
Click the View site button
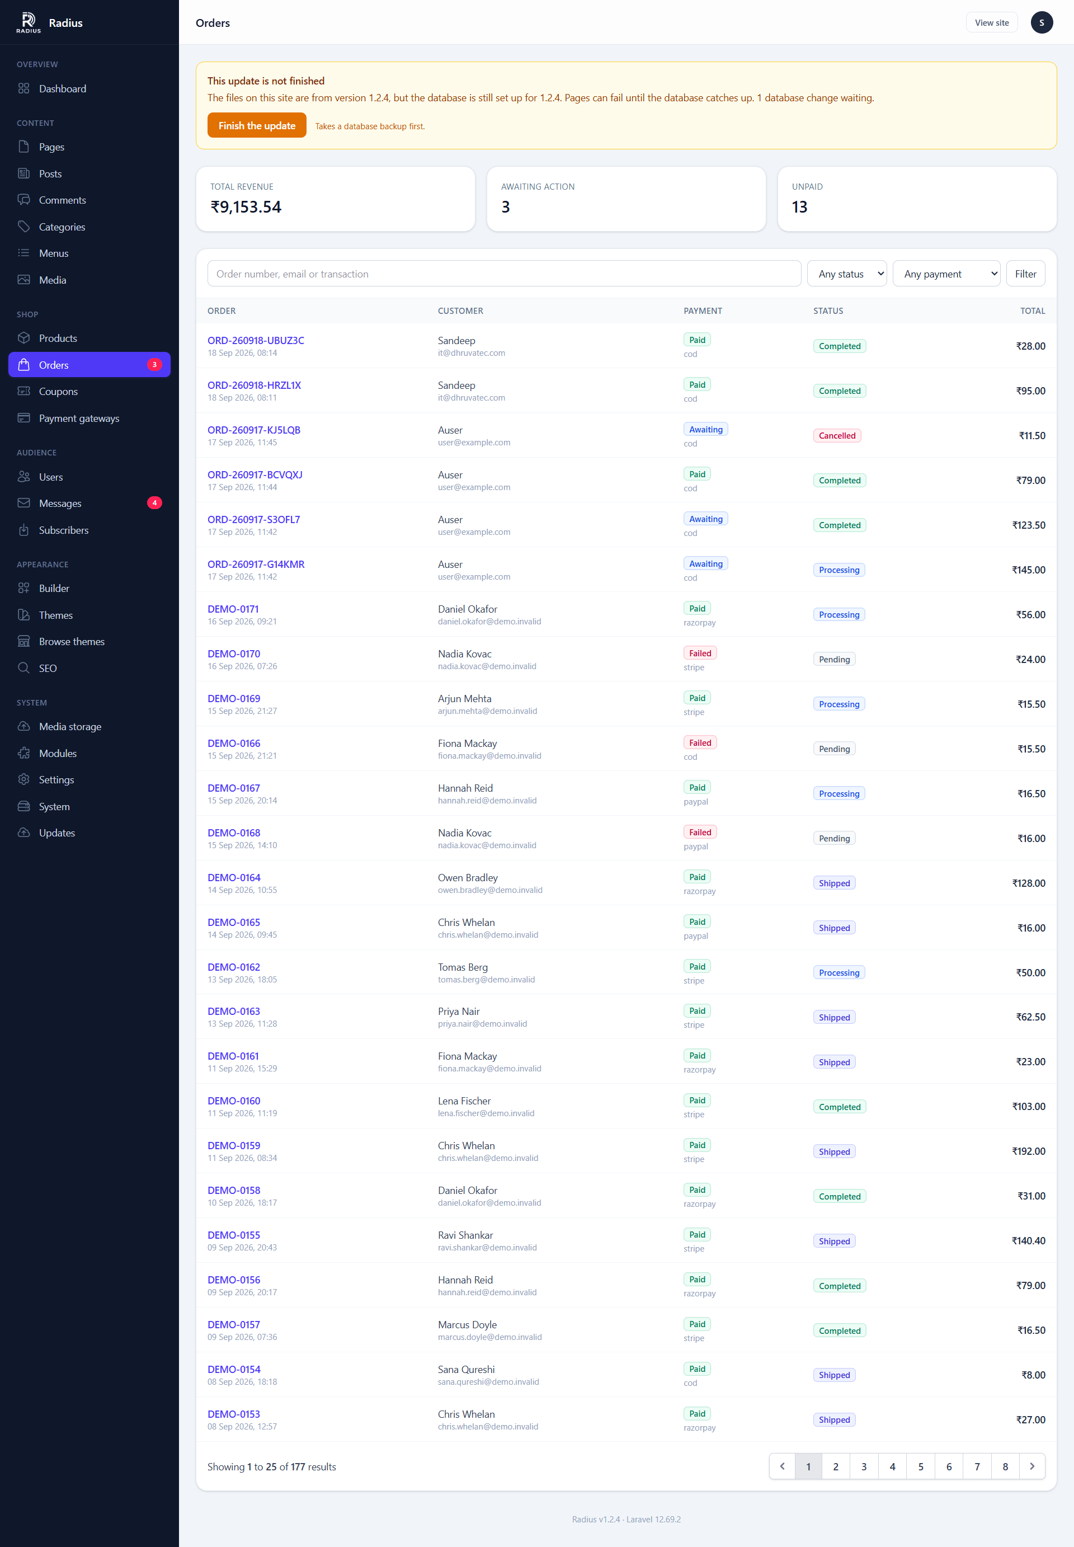pos(991,22)
